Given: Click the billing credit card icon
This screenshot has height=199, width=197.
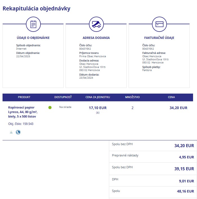Looking at the screenshot, I should pyautogui.click(x=159, y=24).
